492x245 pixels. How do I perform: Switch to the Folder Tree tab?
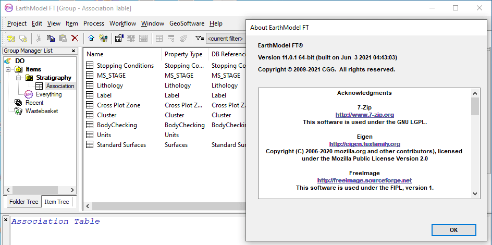click(23, 202)
